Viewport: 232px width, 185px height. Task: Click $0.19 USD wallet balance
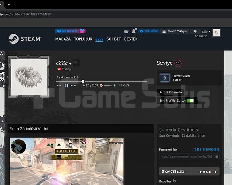(201, 36)
